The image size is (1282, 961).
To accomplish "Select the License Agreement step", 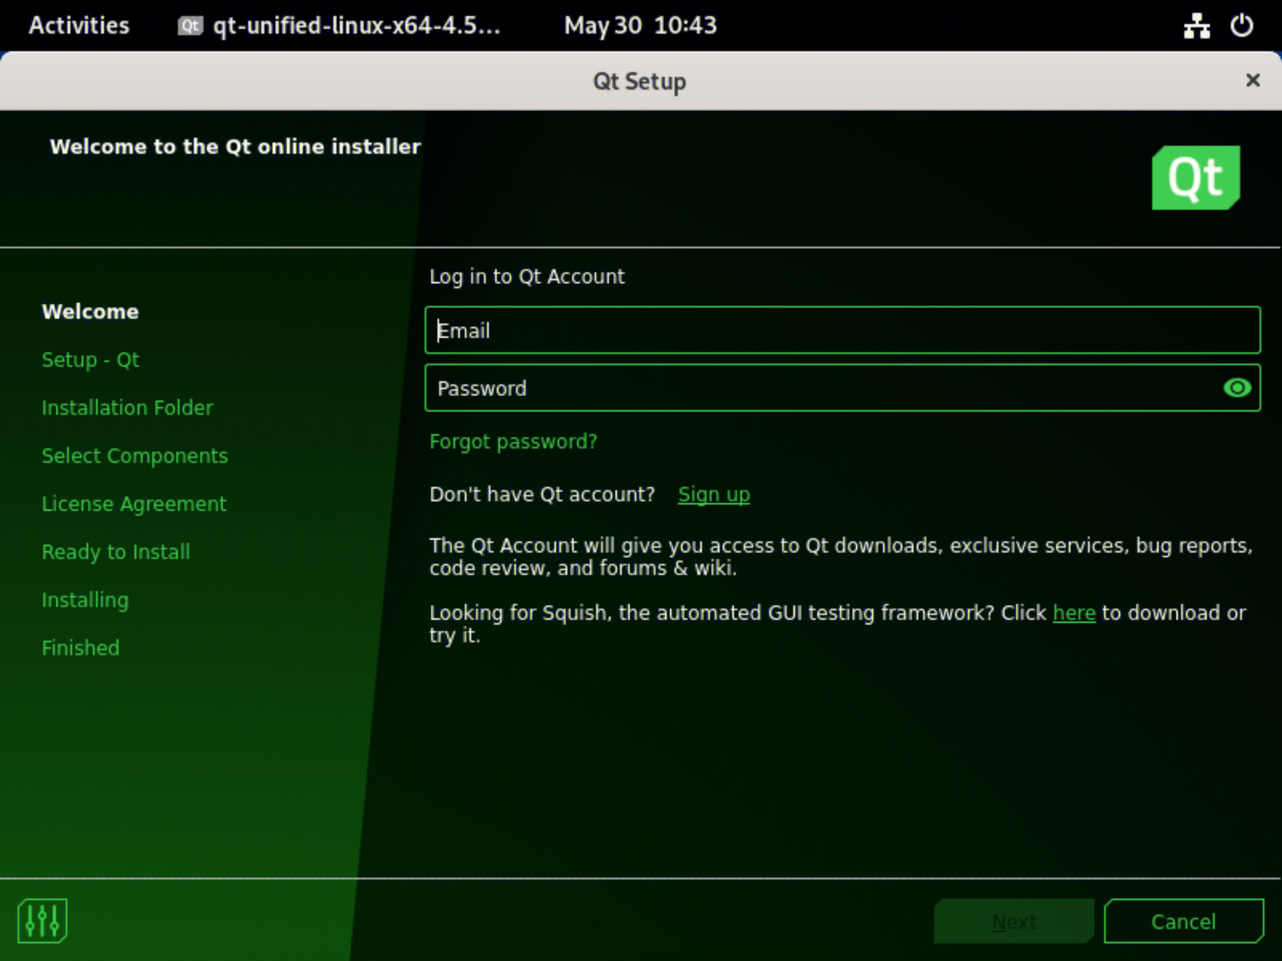I will coord(134,504).
